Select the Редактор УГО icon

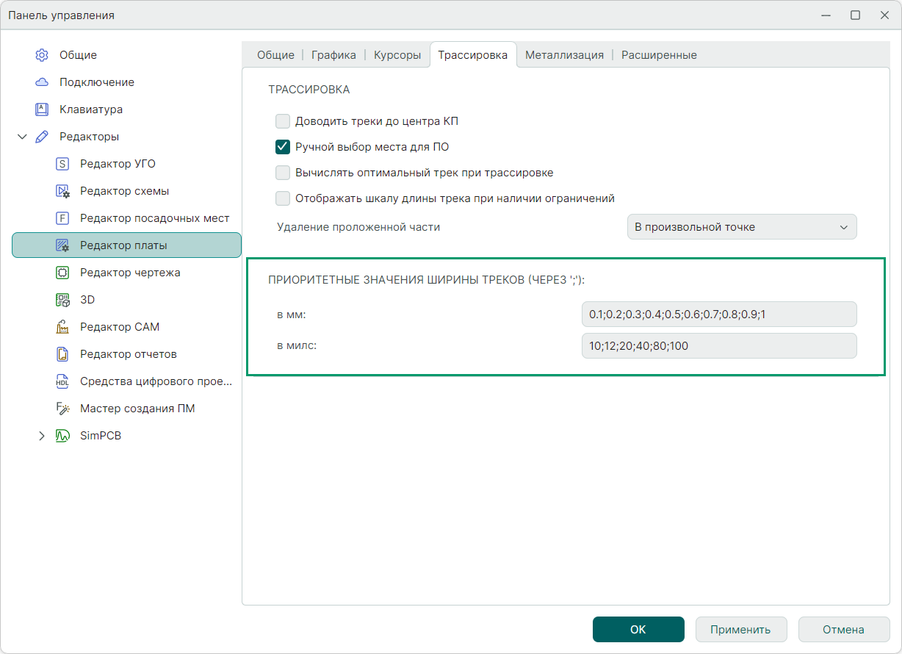pyautogui.click(x=62, y=164)
